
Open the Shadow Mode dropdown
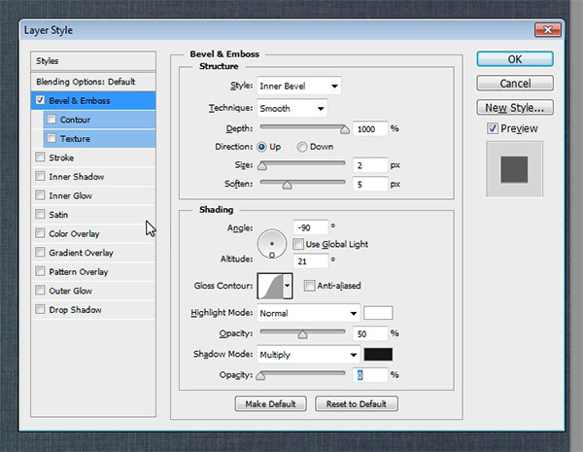click(x=308, y=354)
